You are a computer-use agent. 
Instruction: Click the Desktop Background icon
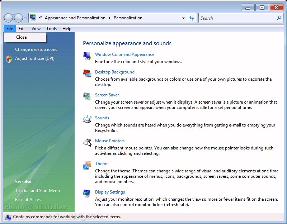tap(87, 73)
